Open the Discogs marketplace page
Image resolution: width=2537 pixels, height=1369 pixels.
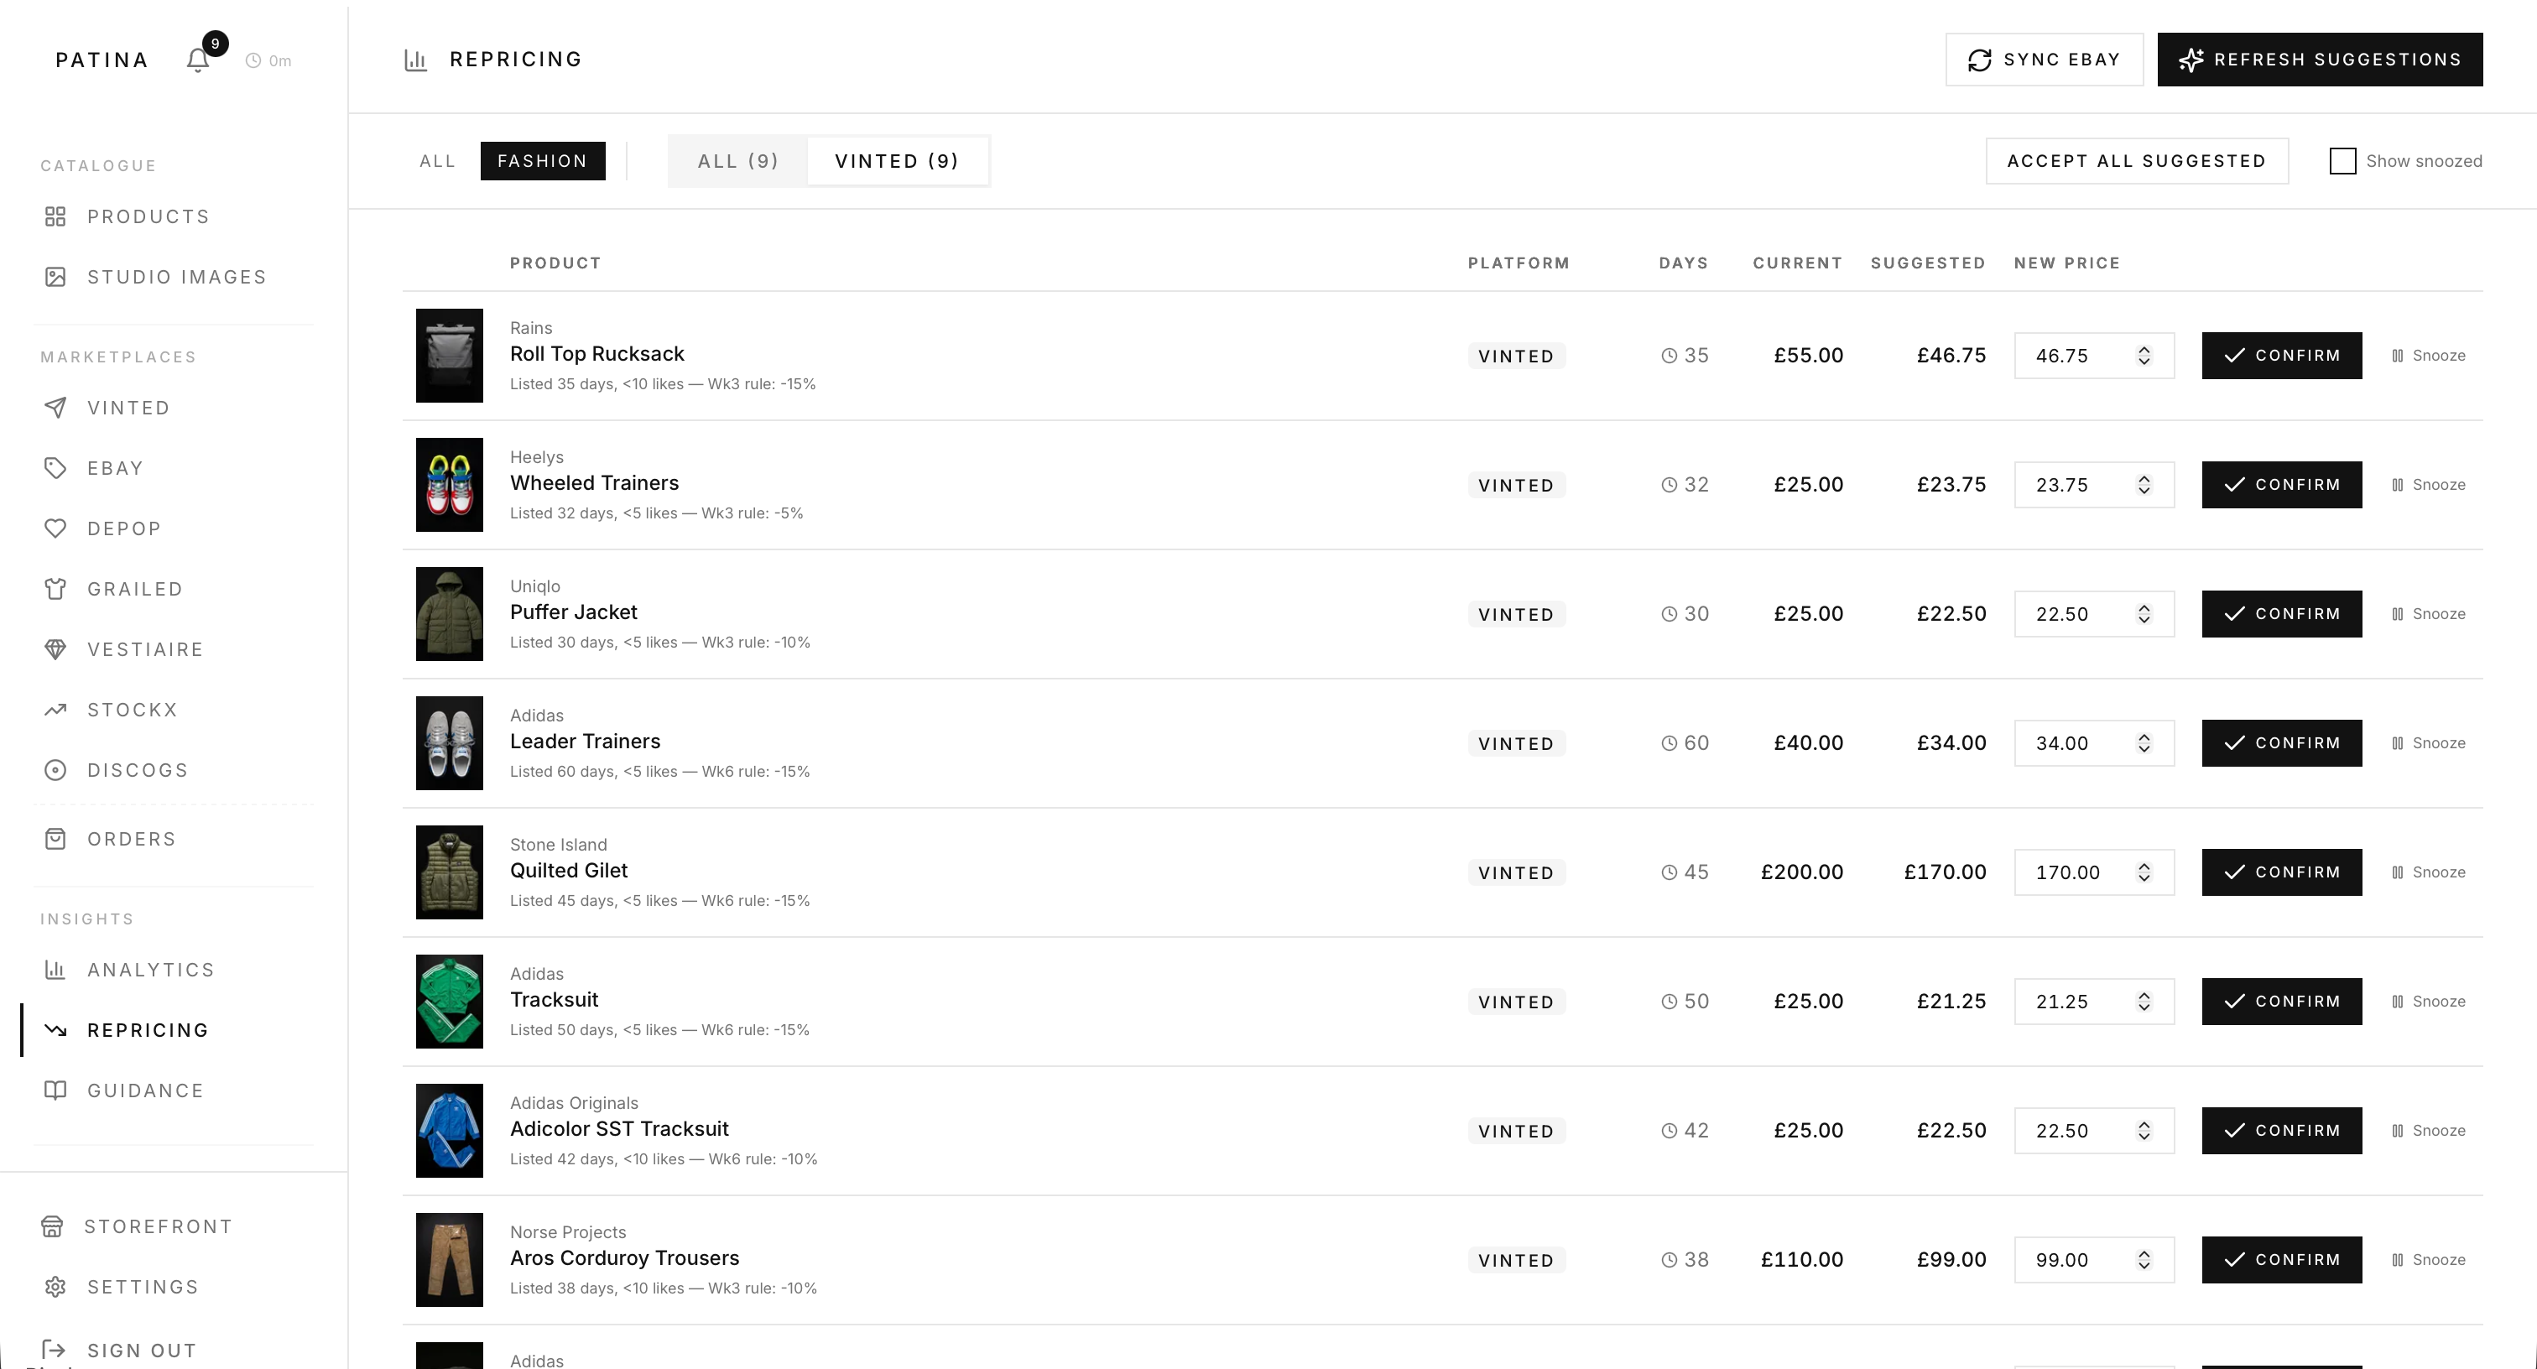137,769
